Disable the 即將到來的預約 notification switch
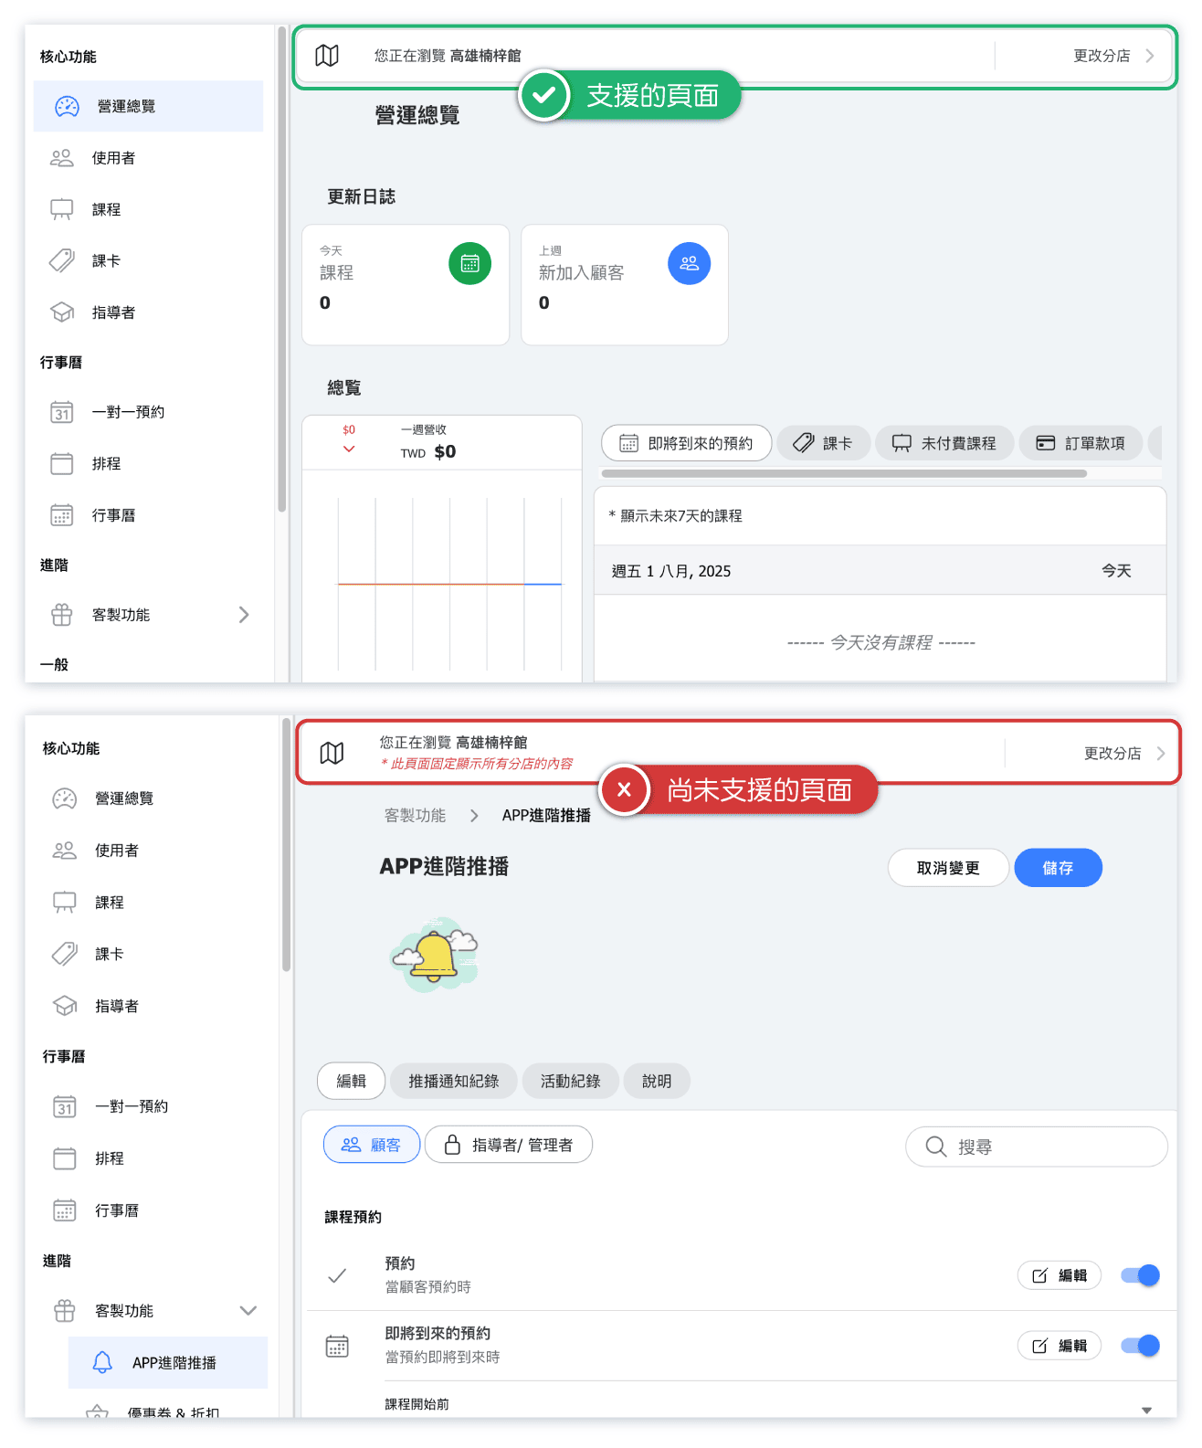 [x=1140, y=1346]
